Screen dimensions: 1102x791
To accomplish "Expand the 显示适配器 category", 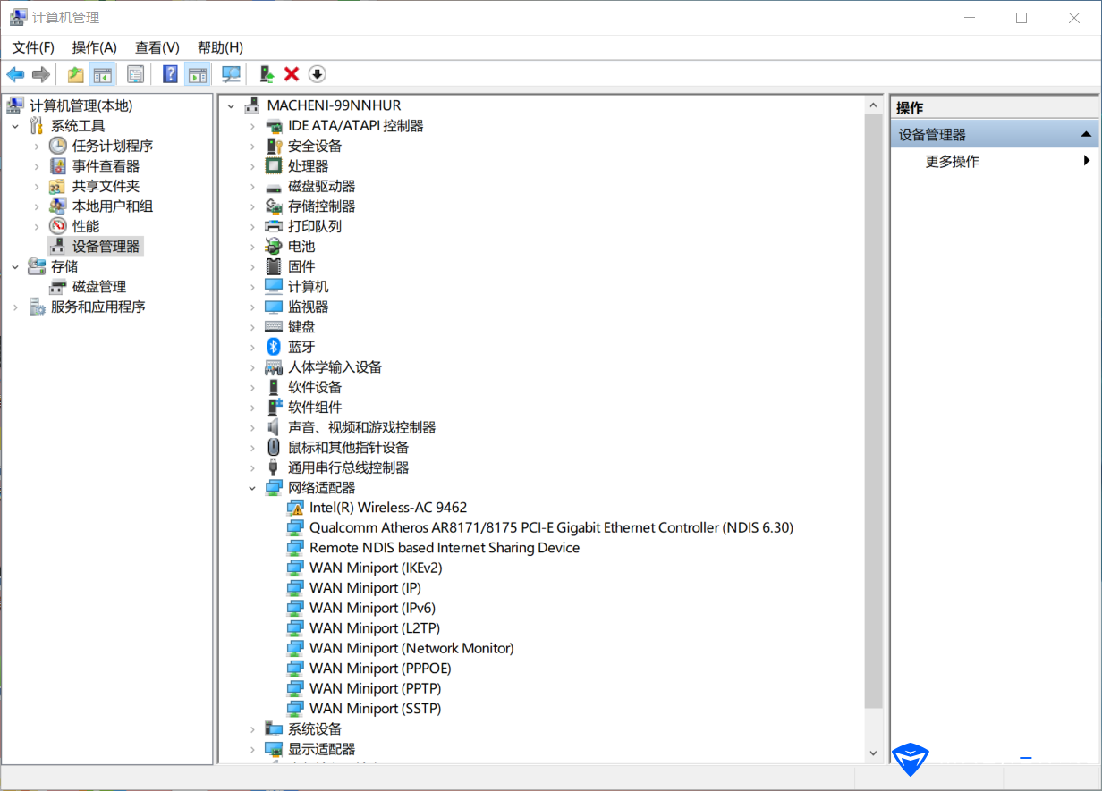I will pos(252,749).
